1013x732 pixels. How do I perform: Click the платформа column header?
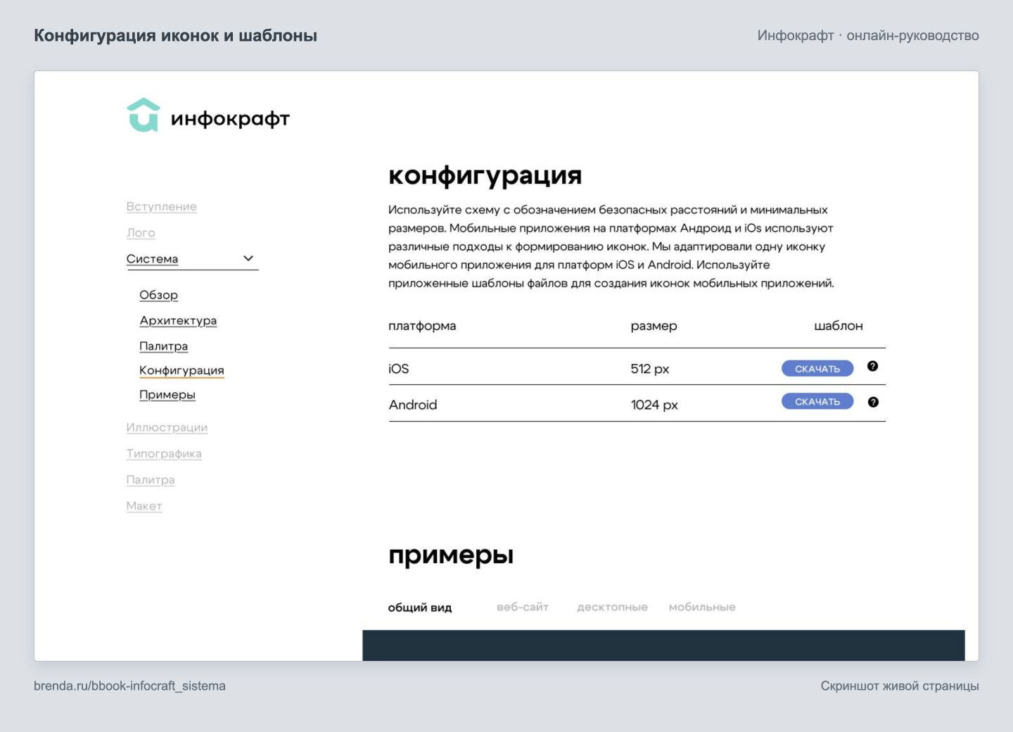(422, 326)
